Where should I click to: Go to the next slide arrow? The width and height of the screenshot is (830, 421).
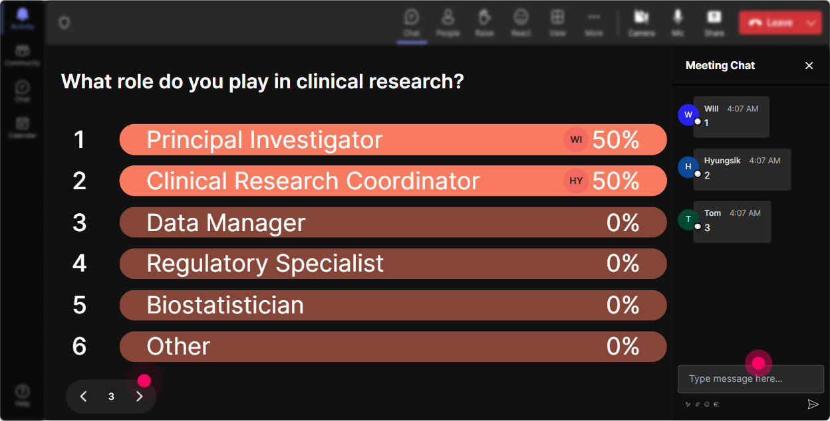[x=139, y=396]
